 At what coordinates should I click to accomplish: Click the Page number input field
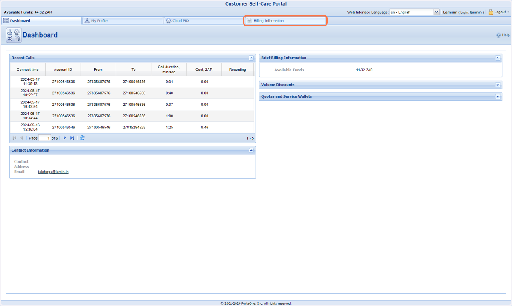(44, 138)
